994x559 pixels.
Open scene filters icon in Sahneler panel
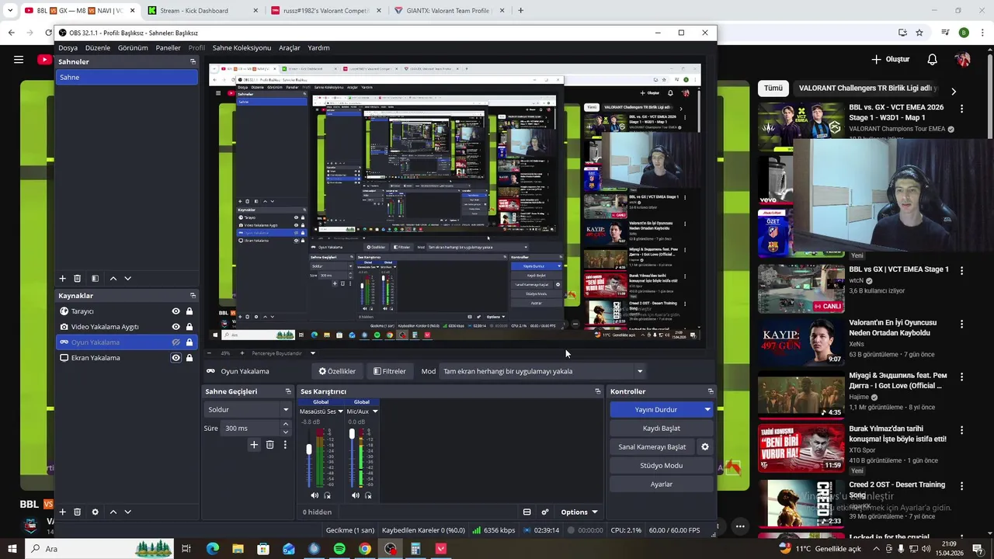pyautogui.click(x=95, y=278)
